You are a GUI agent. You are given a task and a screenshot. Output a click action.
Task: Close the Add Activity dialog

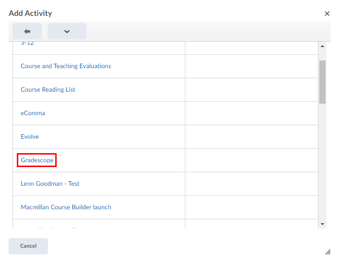pos(327,13)
